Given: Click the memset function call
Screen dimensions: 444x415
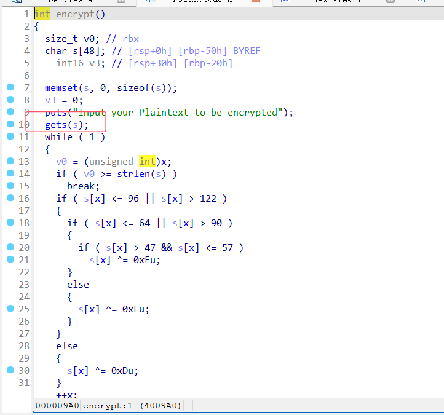Looking at the screenshot, I should coord(60,88).
